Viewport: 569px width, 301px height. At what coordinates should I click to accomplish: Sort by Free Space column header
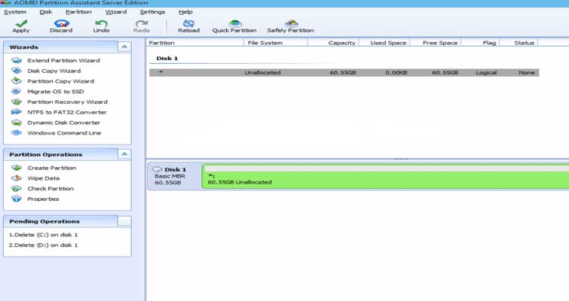pos(435,43)
